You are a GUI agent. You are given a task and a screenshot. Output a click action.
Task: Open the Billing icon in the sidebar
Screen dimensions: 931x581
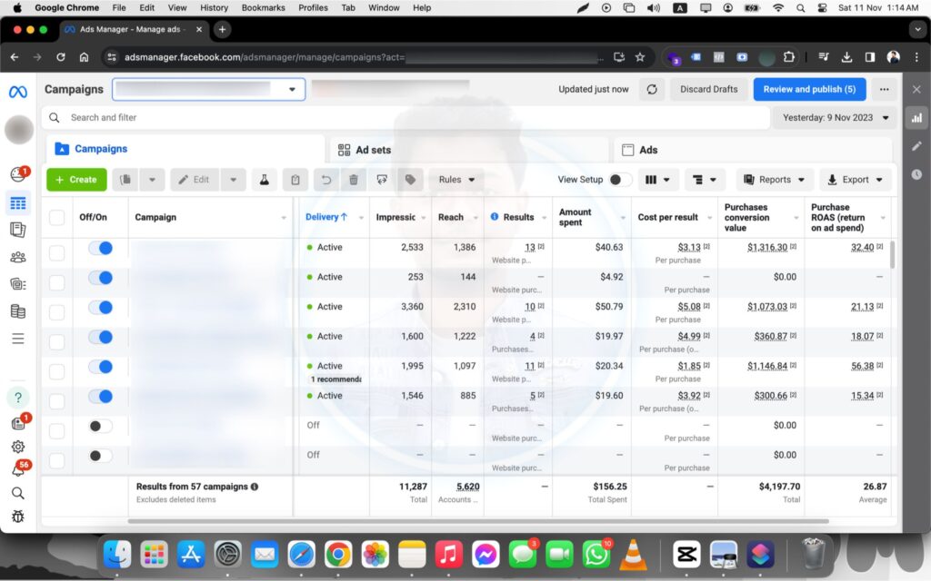[x=18, y=310]
